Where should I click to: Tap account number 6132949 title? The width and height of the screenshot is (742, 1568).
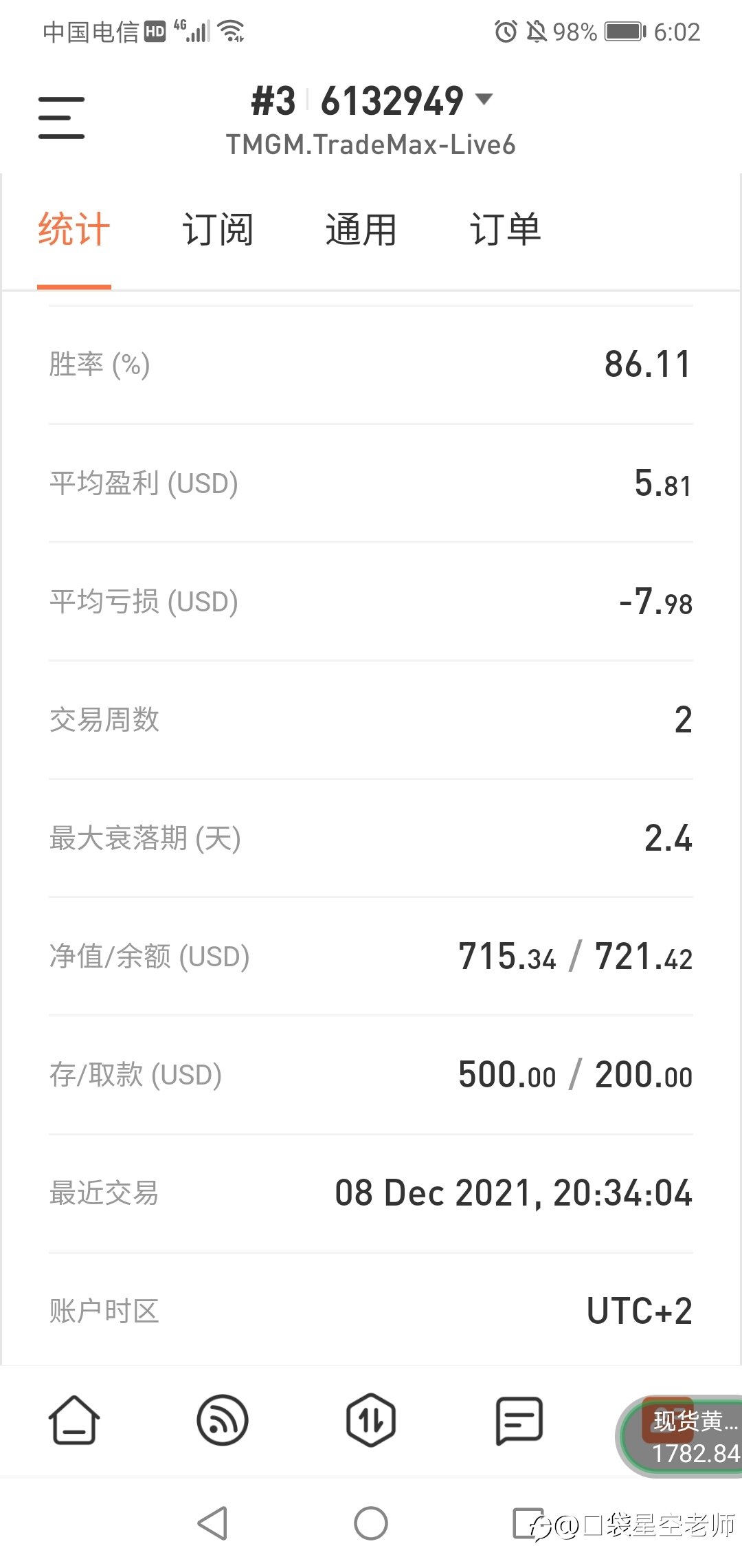click(392, 101)
